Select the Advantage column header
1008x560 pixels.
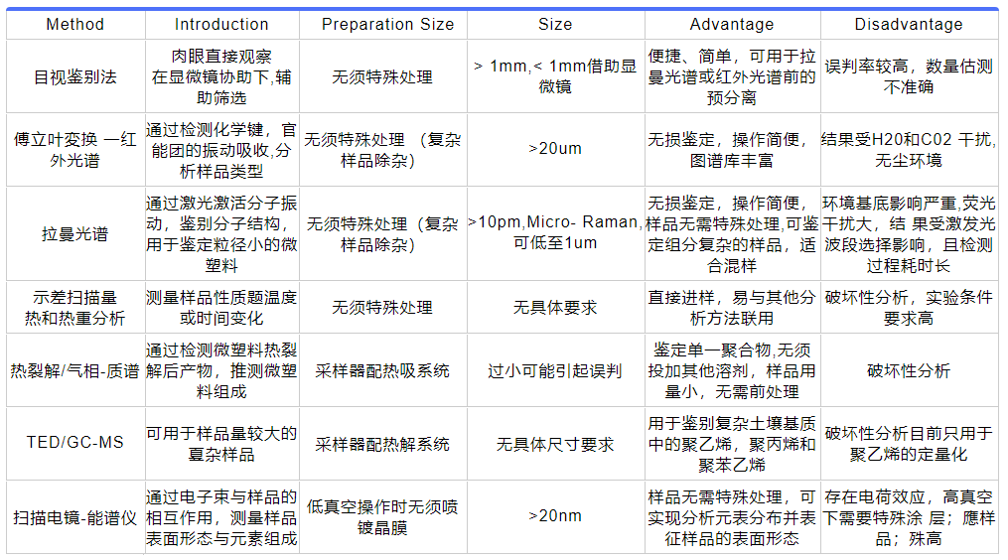pos(732,24)
